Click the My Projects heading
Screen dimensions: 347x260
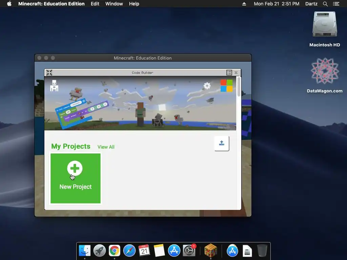tap(71, 146)
